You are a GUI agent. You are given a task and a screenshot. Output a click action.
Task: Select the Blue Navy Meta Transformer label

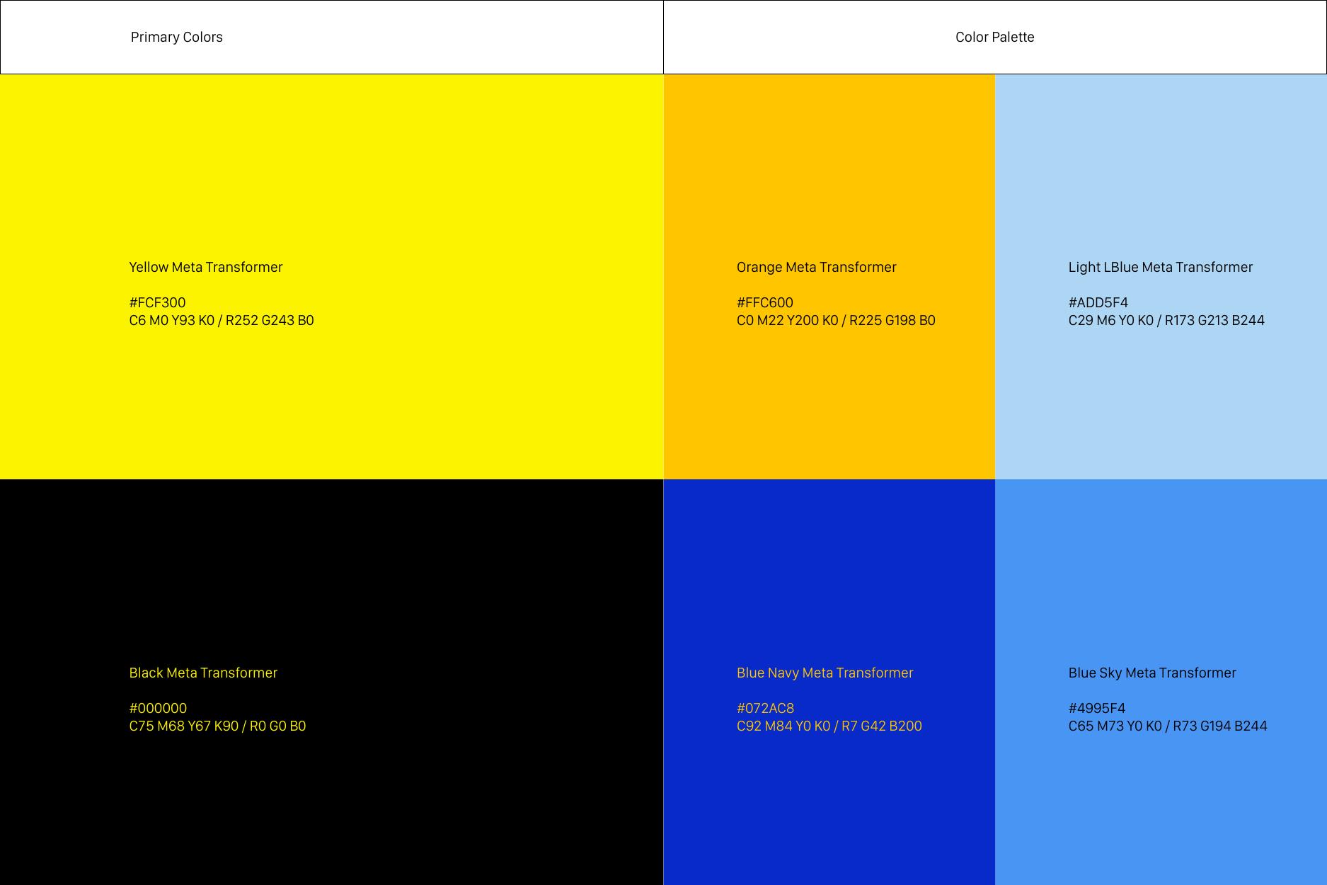tap(825, 673)
